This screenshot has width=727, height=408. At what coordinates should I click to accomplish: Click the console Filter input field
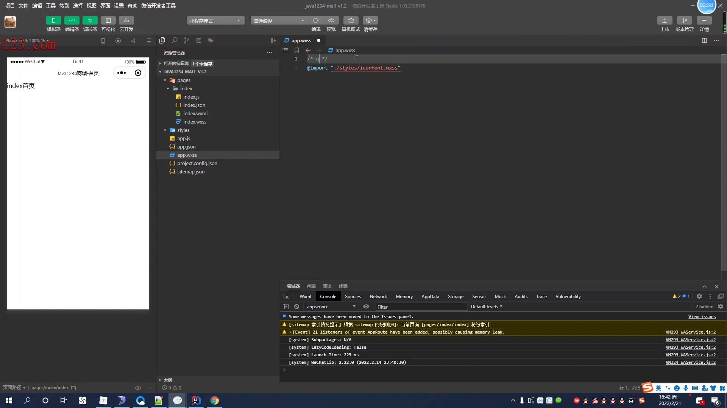tap(421, 307)
